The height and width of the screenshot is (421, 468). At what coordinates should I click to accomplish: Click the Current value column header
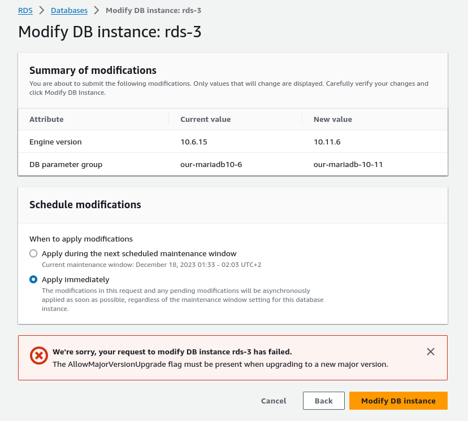[x=205, y=119]
